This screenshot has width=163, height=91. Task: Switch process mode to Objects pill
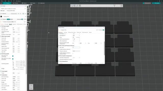pyautogui.click(x=11, y=19)
